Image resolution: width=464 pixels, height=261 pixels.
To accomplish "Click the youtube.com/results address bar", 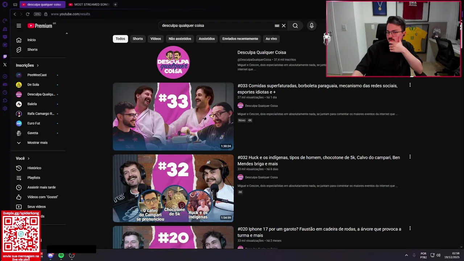I will point(70,14).
